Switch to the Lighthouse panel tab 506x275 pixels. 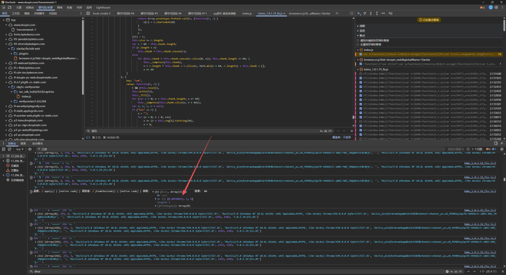pos(102,8)
